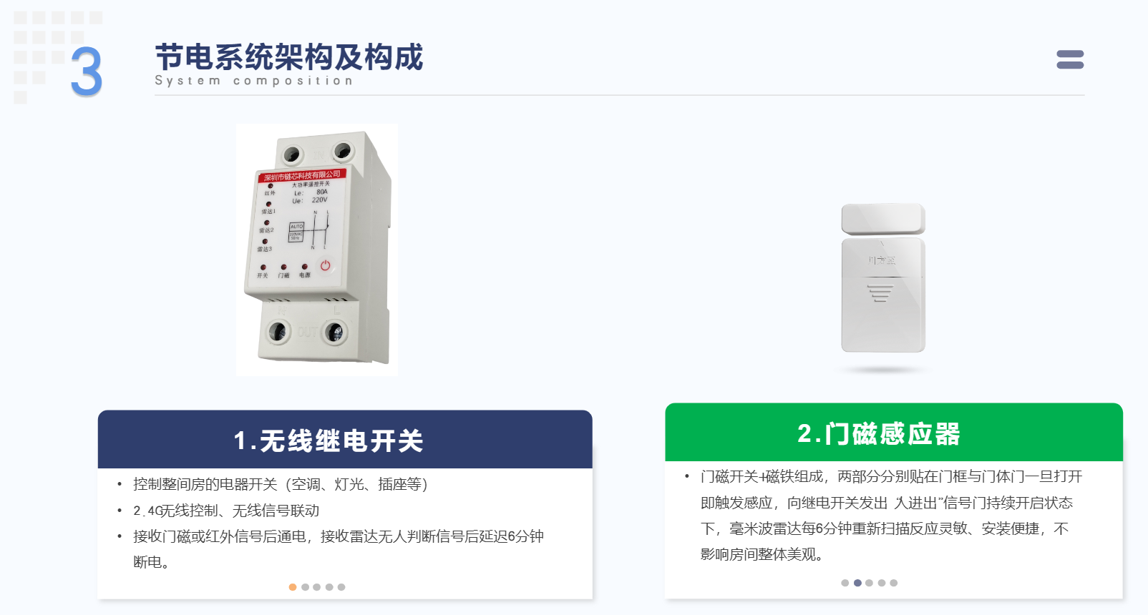Viewport: 1148px width, 615px height.
Task: Select the first gray dot under the door sensor card
Action: tap(845, 583)
